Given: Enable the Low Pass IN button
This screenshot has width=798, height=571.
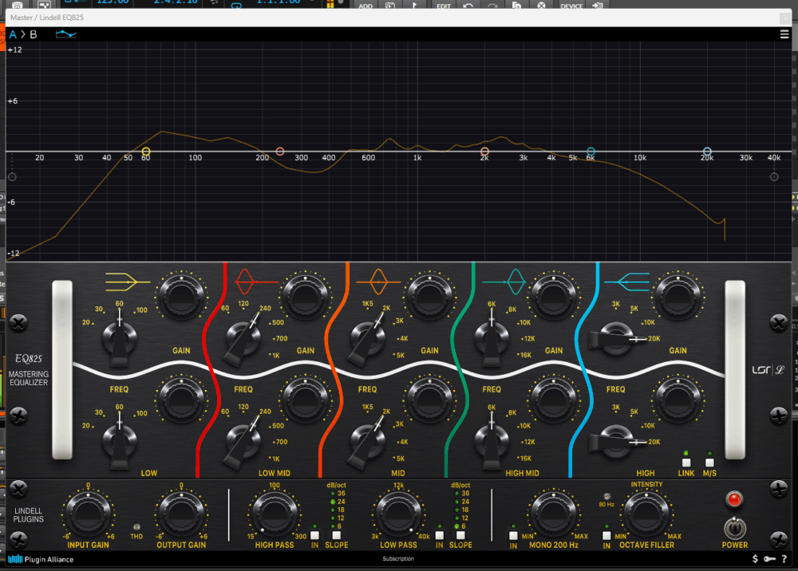Looking at the screenshot, I should pyautogui.click(x=439, y=535).
